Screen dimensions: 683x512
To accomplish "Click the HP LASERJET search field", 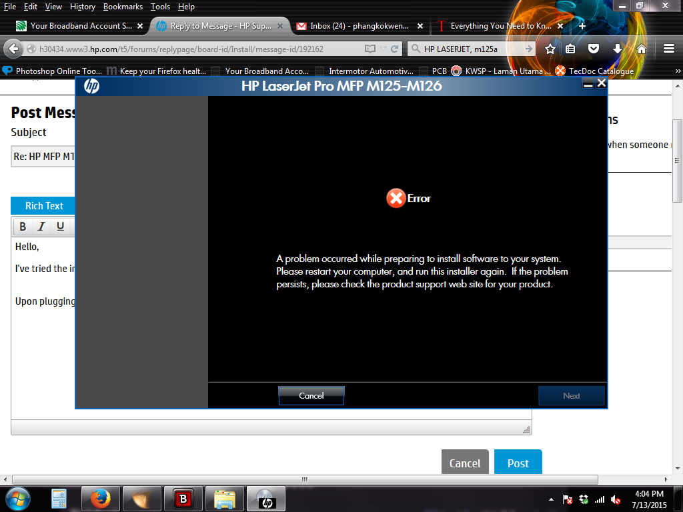I will tap(472, 49).
